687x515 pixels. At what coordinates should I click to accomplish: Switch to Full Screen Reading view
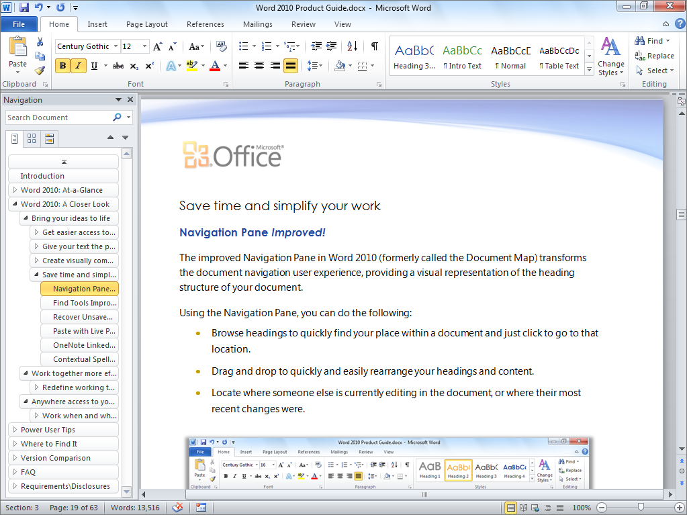click(x=523, y=508)
